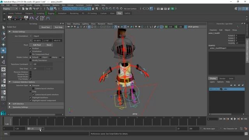Click the Undo arrow icon
The height and width of the screenshot is (140, 249).
tap(34, 9)
